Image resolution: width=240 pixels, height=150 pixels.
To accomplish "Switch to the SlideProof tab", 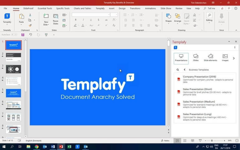I will (x=28, y=8).
